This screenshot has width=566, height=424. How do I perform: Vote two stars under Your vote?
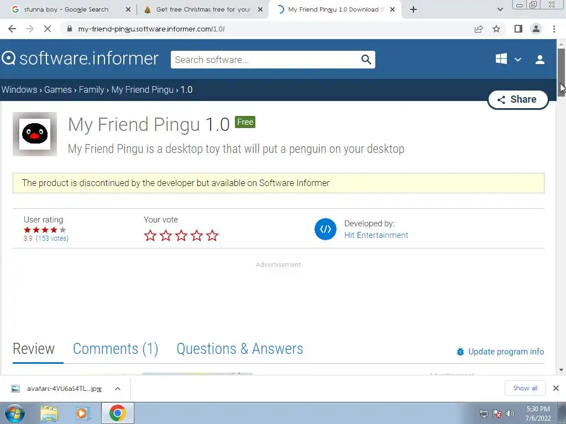(166, 236)
